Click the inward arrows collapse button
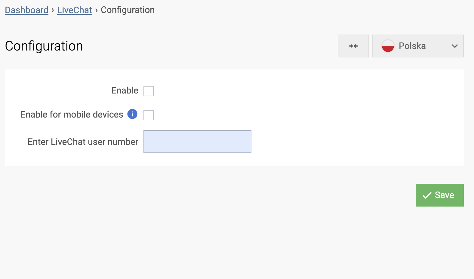The image size is (474, 279). click(x=353, y=46)
